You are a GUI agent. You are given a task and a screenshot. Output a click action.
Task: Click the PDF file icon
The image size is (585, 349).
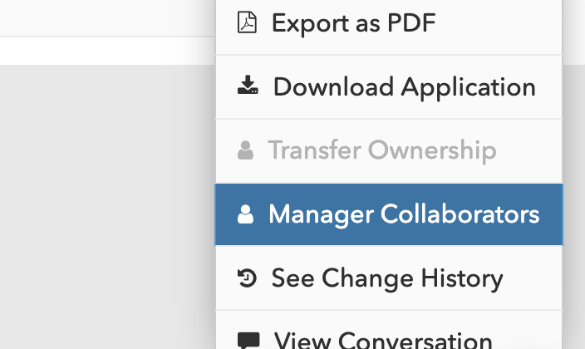[247, 22]
